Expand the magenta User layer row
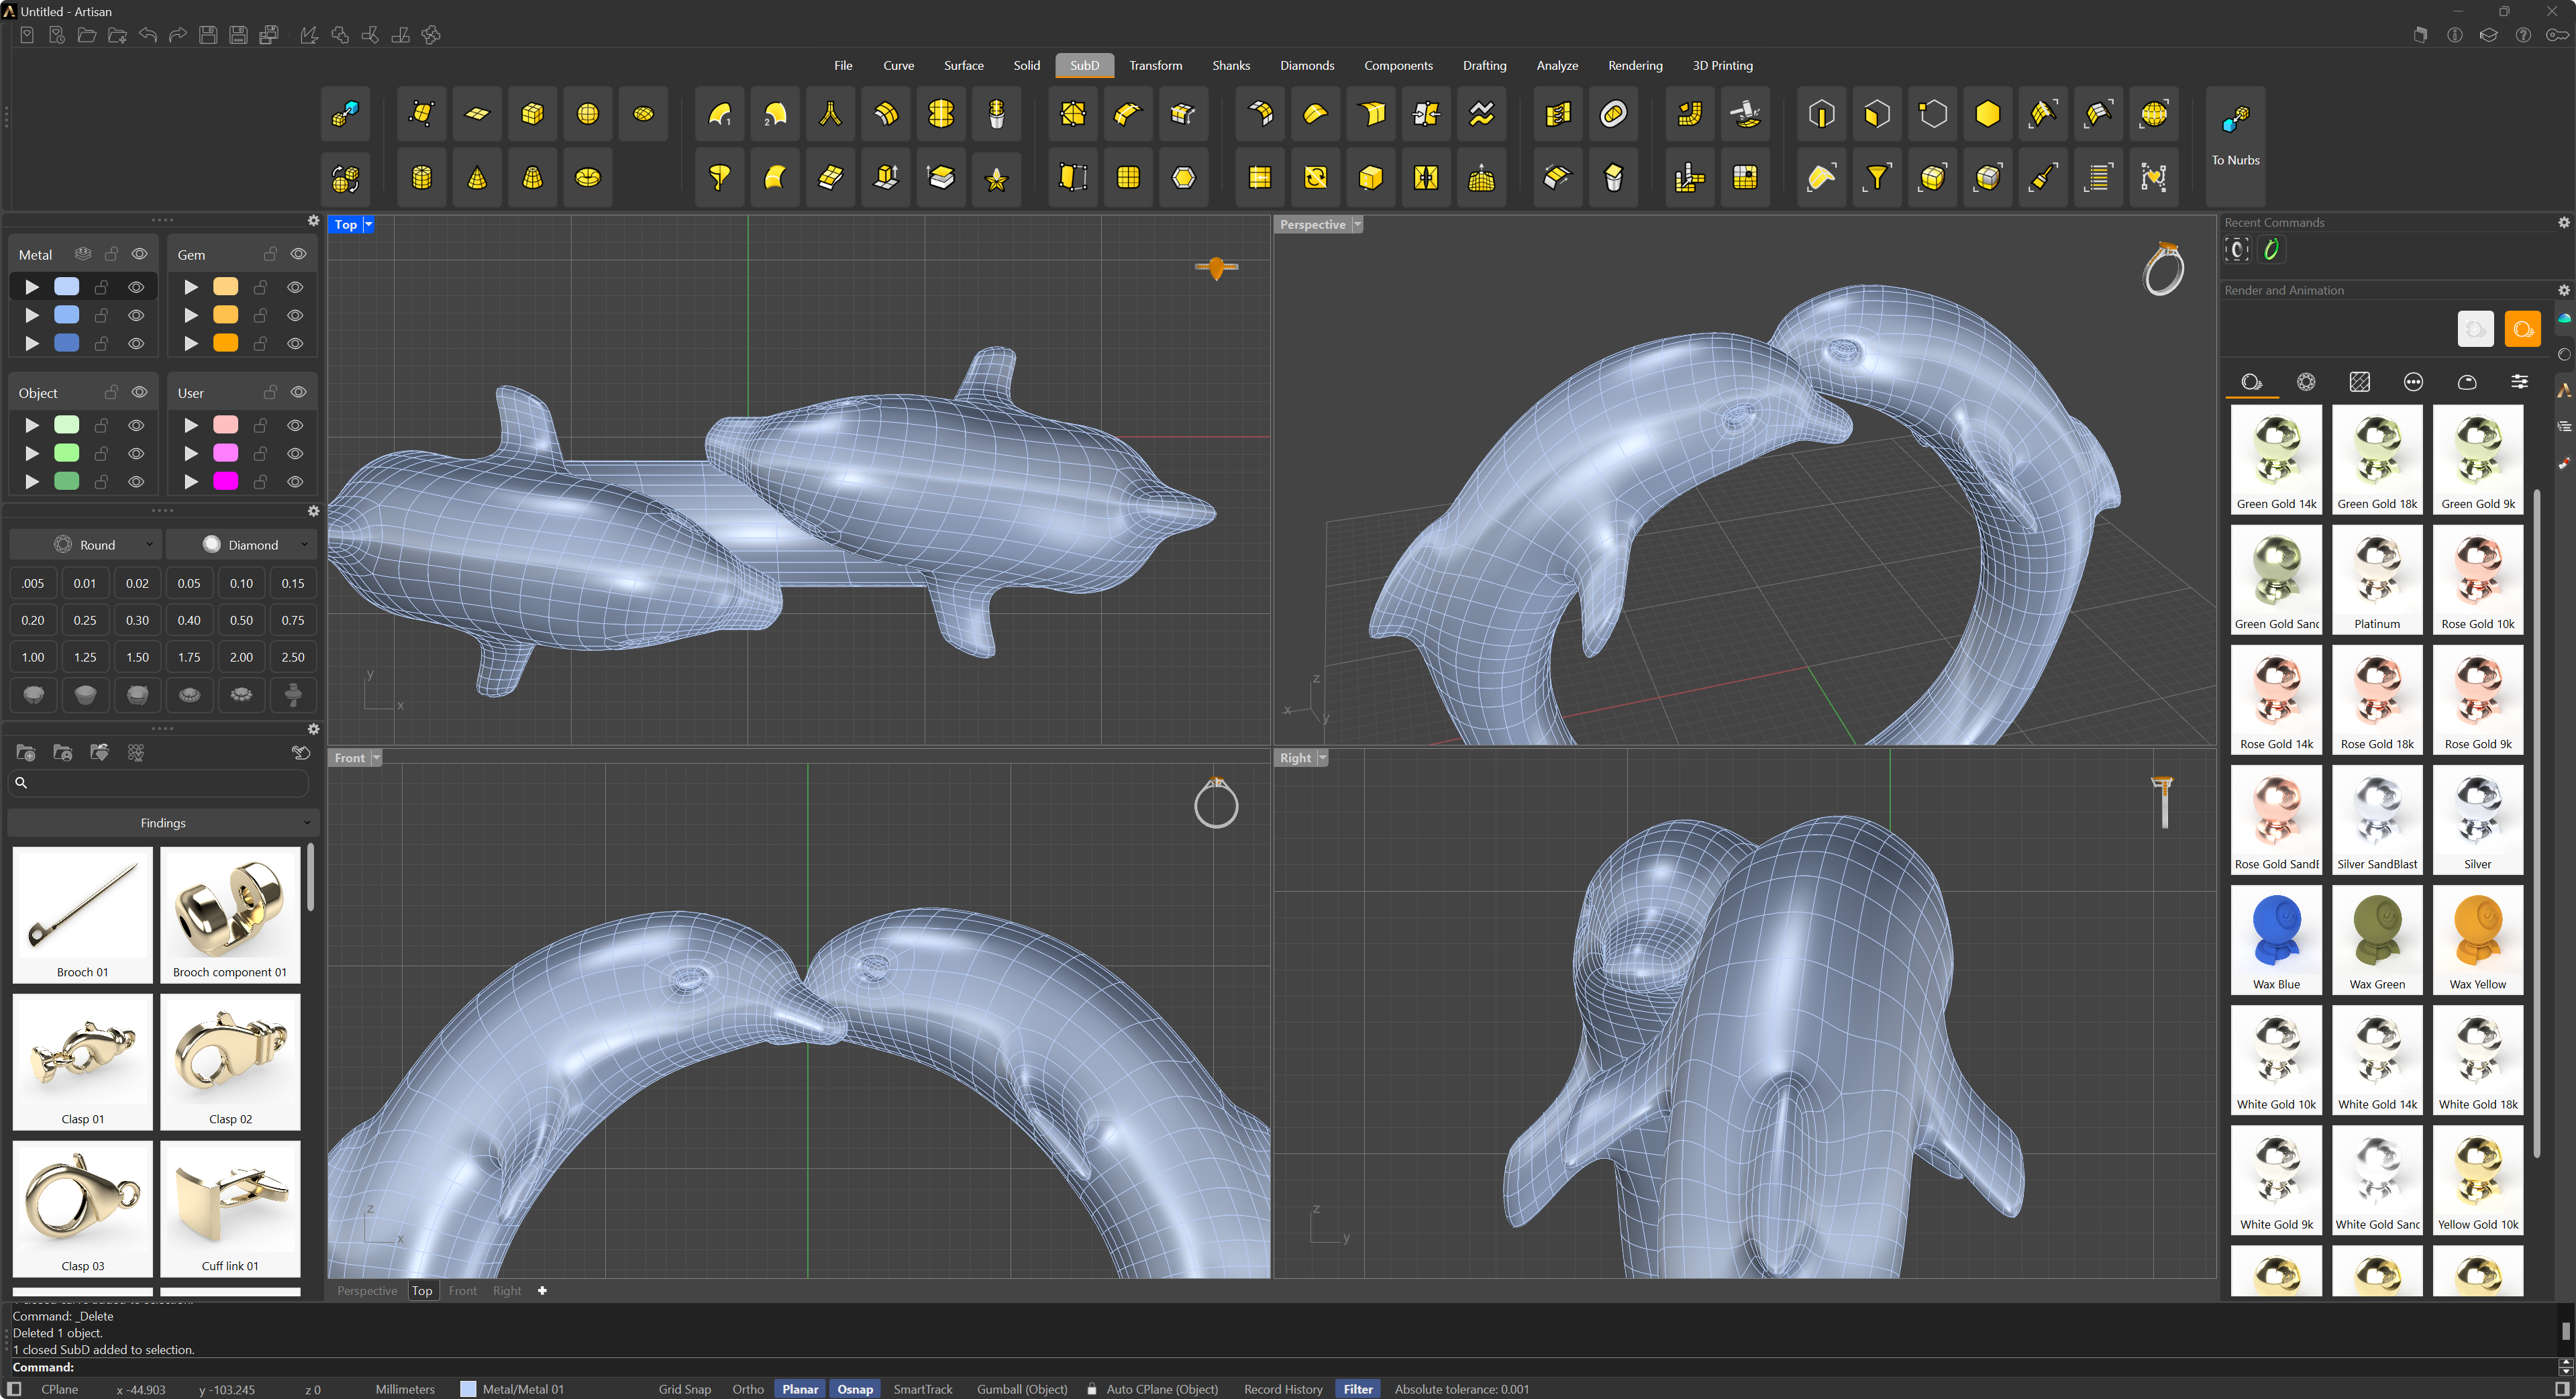The height and width of the screenshot is (1399, 2576). point(191,481)
